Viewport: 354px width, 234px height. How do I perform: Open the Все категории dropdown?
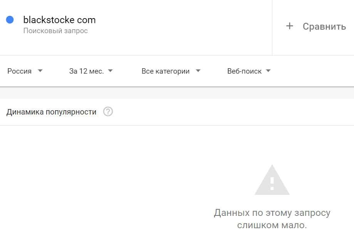[166, 71]
